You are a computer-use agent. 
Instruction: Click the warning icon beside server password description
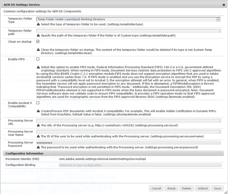(38, 147)
